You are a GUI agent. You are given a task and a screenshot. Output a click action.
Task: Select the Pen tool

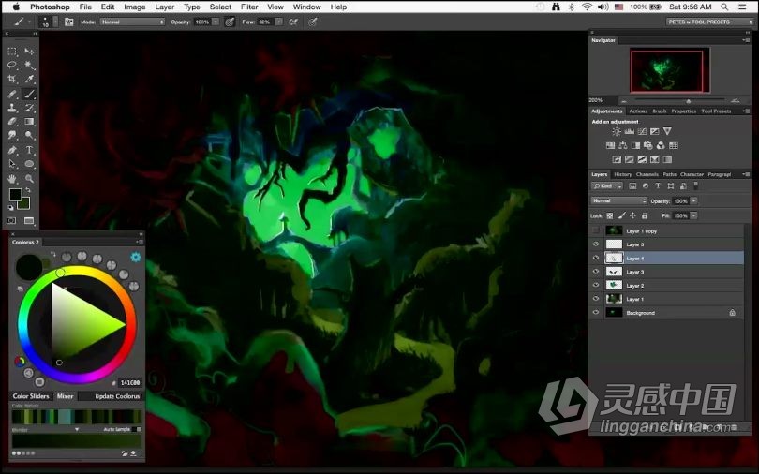12,150
